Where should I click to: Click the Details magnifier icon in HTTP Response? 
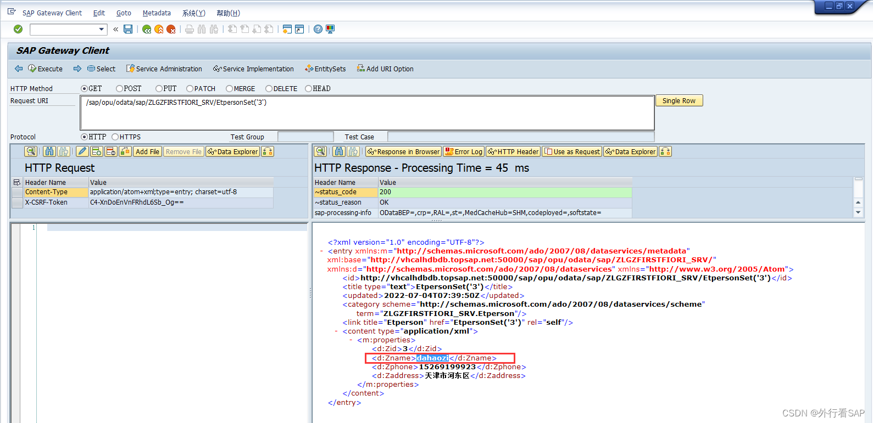point(321,151)
